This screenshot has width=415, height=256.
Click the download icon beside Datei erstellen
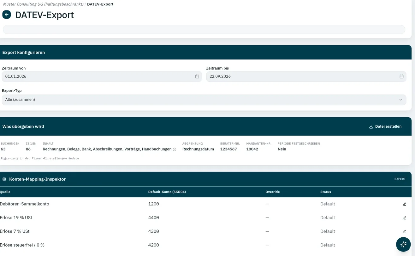point(371,127)
